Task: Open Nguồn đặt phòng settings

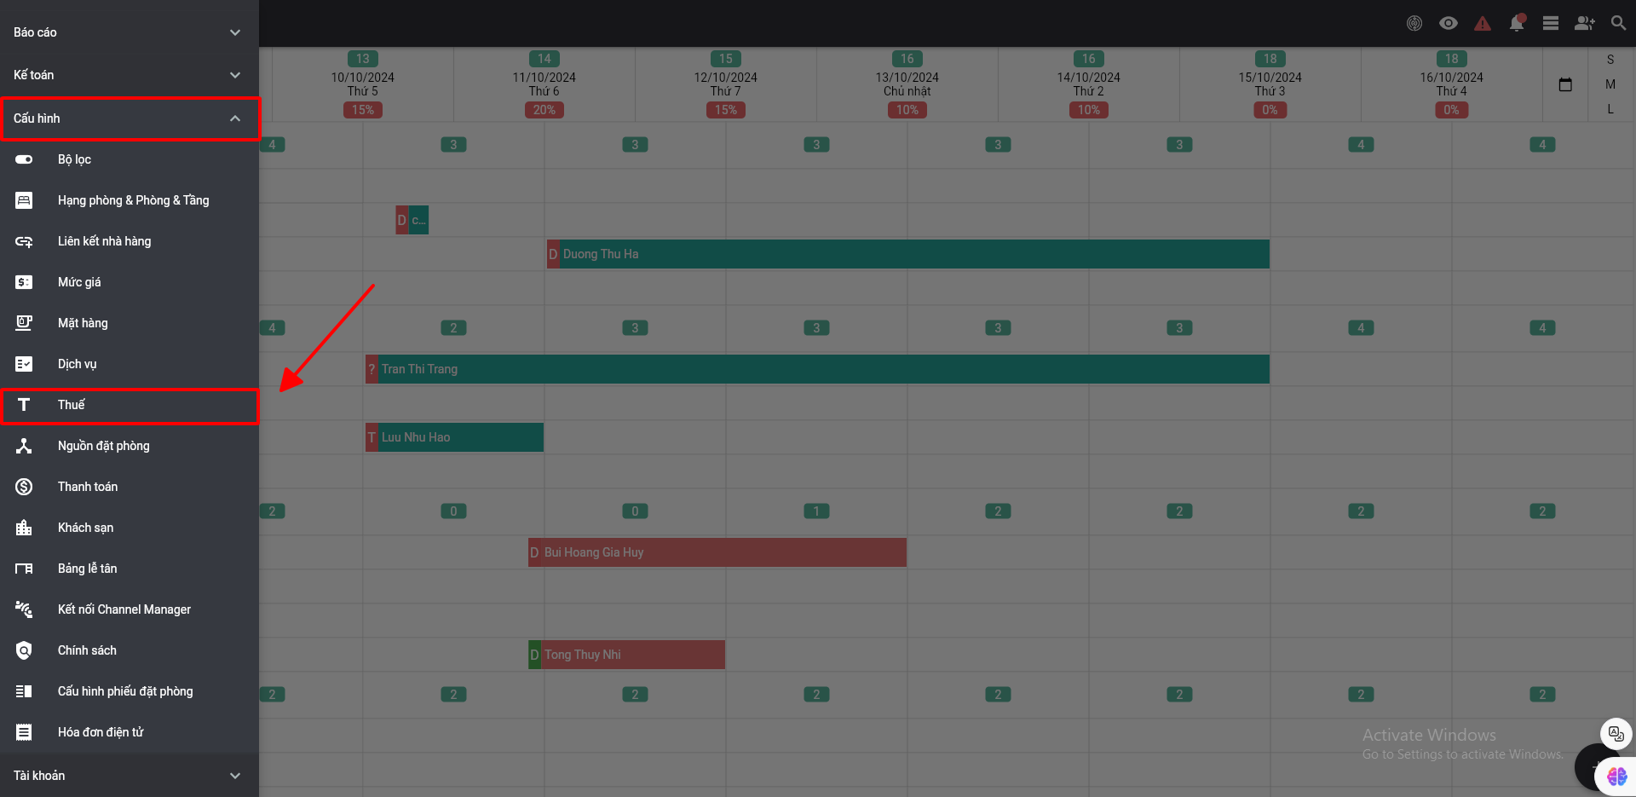Action: 130,446
